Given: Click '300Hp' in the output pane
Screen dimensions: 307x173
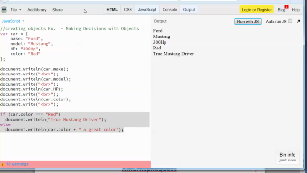Looking at the screenshot, I should [x=160, y=42].
